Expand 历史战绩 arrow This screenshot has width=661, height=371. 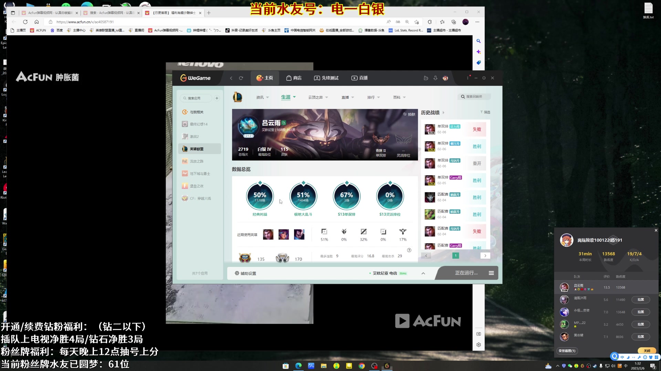click(x=443, y=113)
